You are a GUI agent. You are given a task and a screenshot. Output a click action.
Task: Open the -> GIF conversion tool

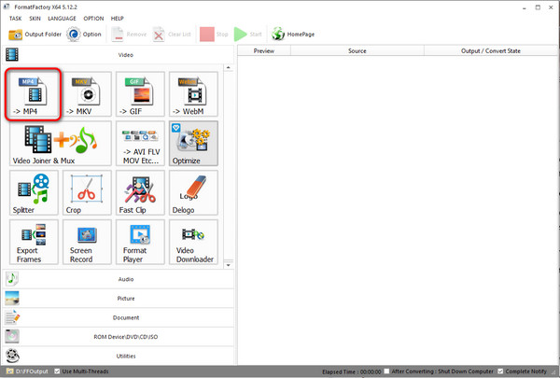pyautogui.click(x=140, y=94)
